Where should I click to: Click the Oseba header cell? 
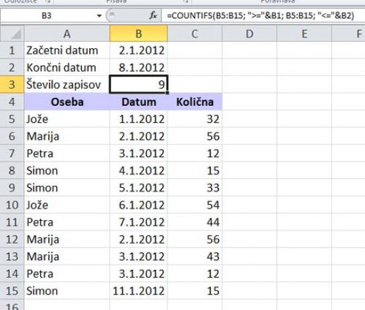point(67,102)
